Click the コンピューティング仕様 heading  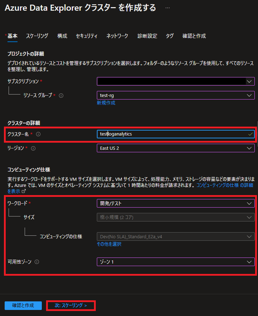[29, 170]
